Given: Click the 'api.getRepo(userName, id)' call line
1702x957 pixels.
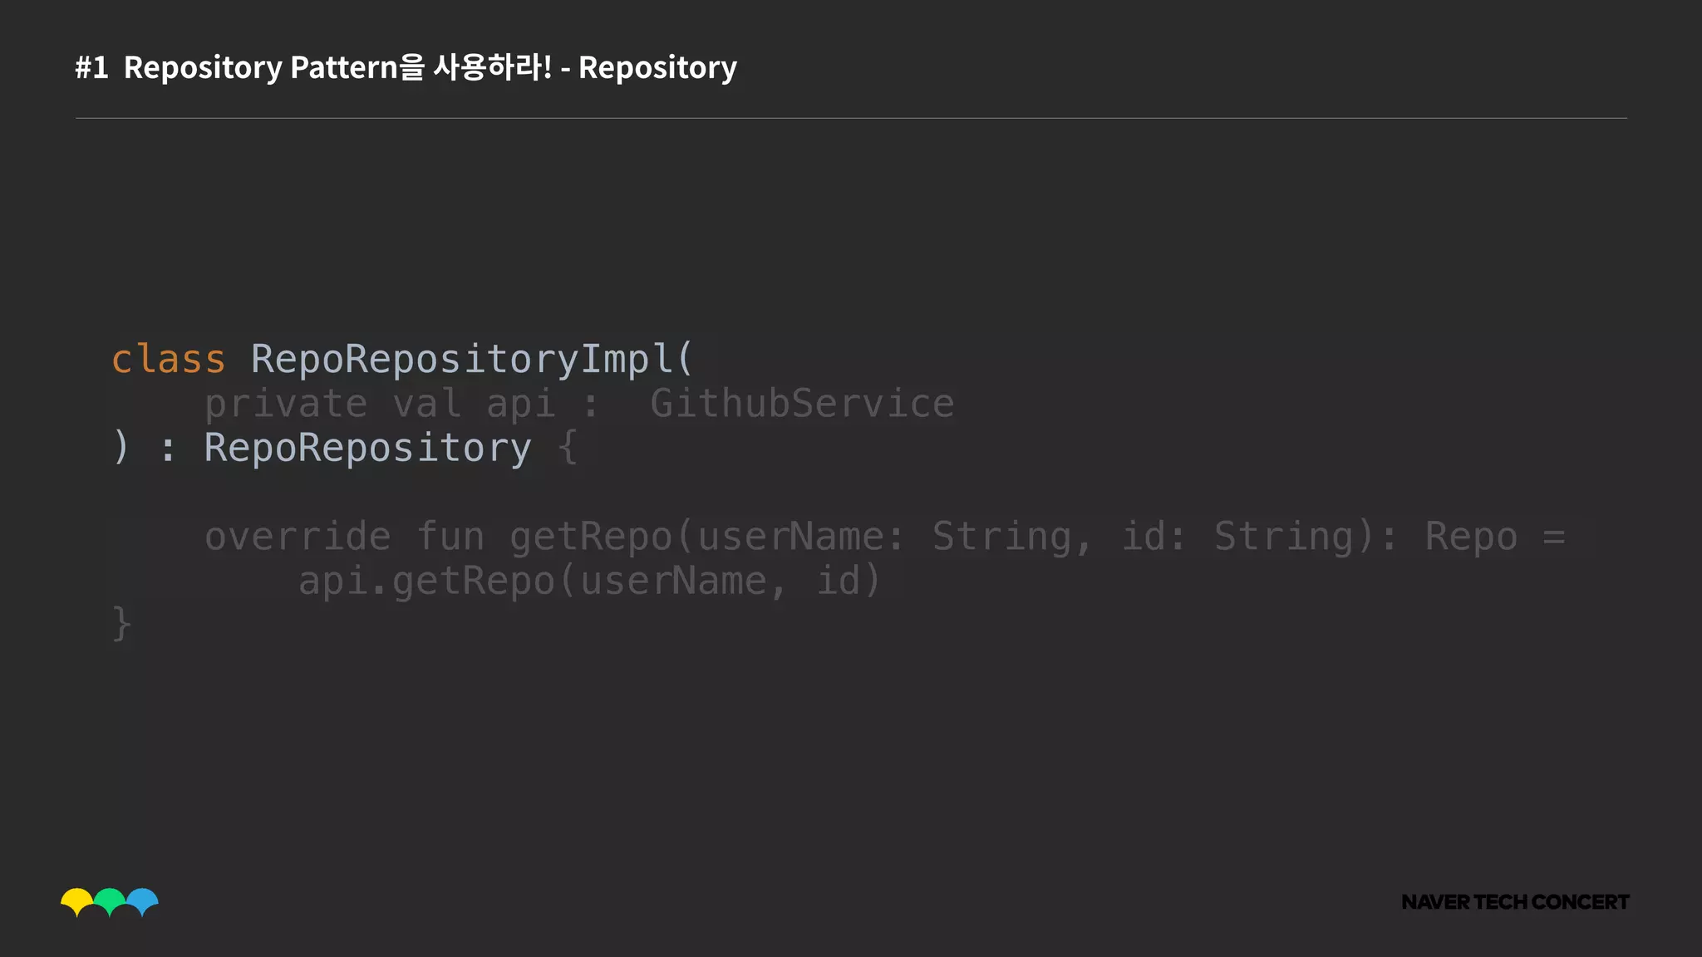Looking at the screenshot, I should [x=589, y=581].
